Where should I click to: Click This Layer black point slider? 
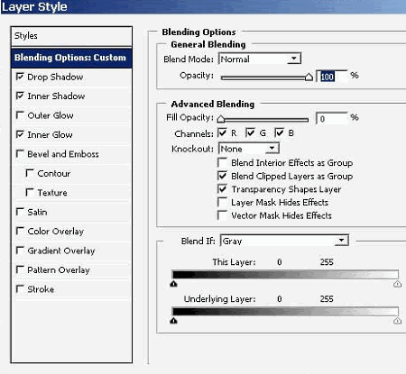point(173,284)
